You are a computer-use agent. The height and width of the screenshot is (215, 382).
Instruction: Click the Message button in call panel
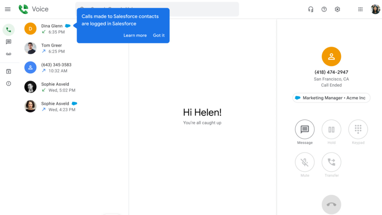click(x=305, y=130)
